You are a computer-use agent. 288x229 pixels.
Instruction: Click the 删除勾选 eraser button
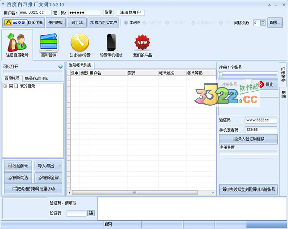point(18,177)
